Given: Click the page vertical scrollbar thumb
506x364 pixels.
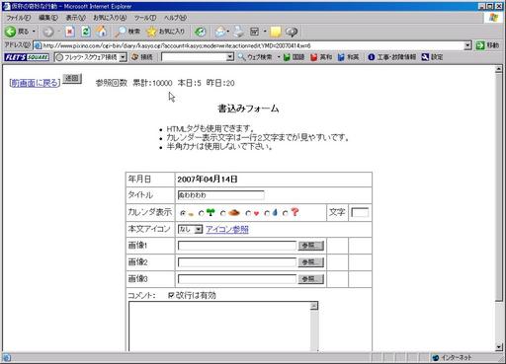Looking at the screenshot, I should pyautogui.click(x=498, y=185).
